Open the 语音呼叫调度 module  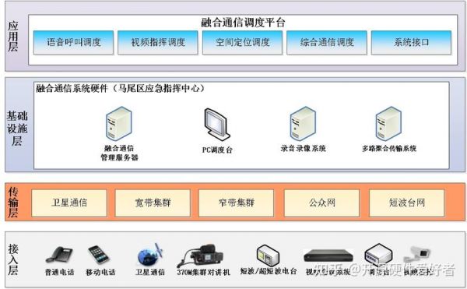click(x=74, y=42)
